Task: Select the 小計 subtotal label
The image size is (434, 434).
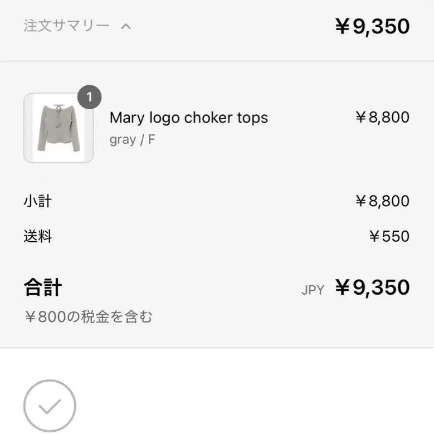Action: coord(37,201)
